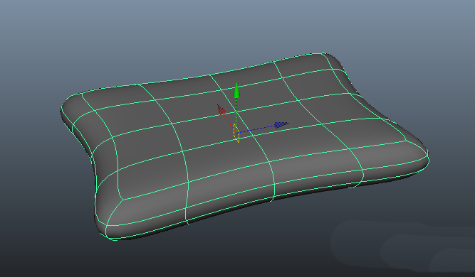Click the blue Z-axis move arrow
Viewport: 475px width, 277px height.
tap(281, 124)
